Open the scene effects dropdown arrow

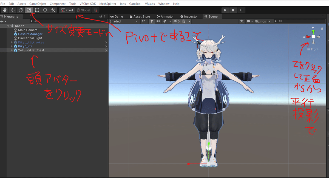pyautogui.click(x=170, y=21)
